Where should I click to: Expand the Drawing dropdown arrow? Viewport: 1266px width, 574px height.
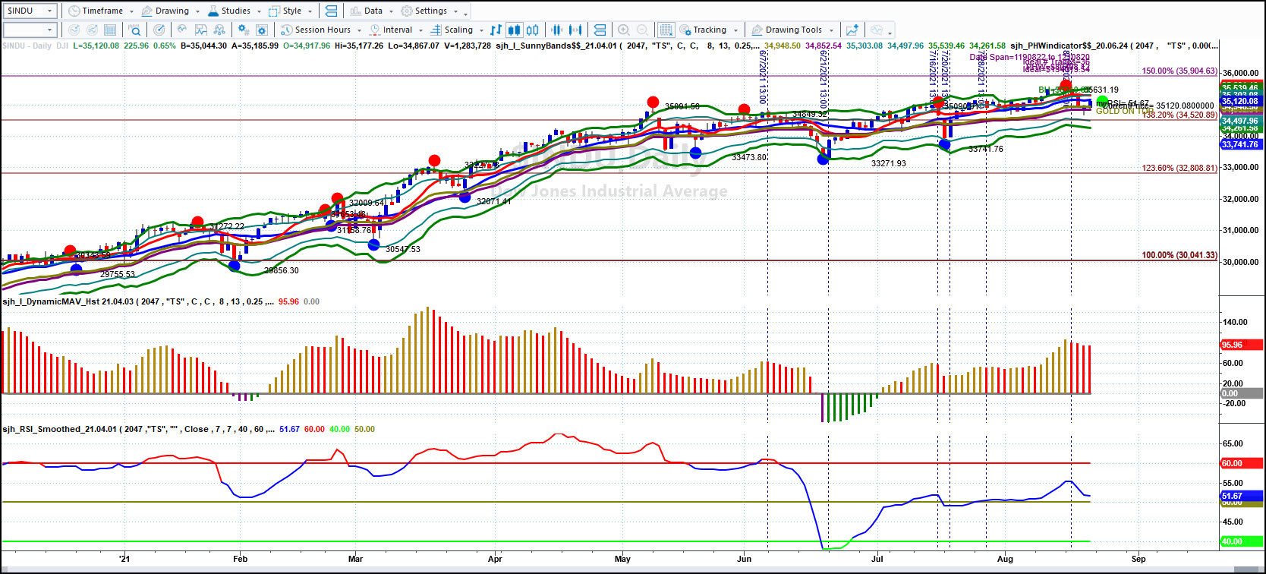(197, 11)
